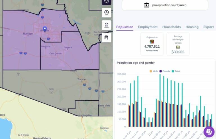Viewport: 216px width, 139px height.
Task: Click the income money icon
Action: point(178,47)
